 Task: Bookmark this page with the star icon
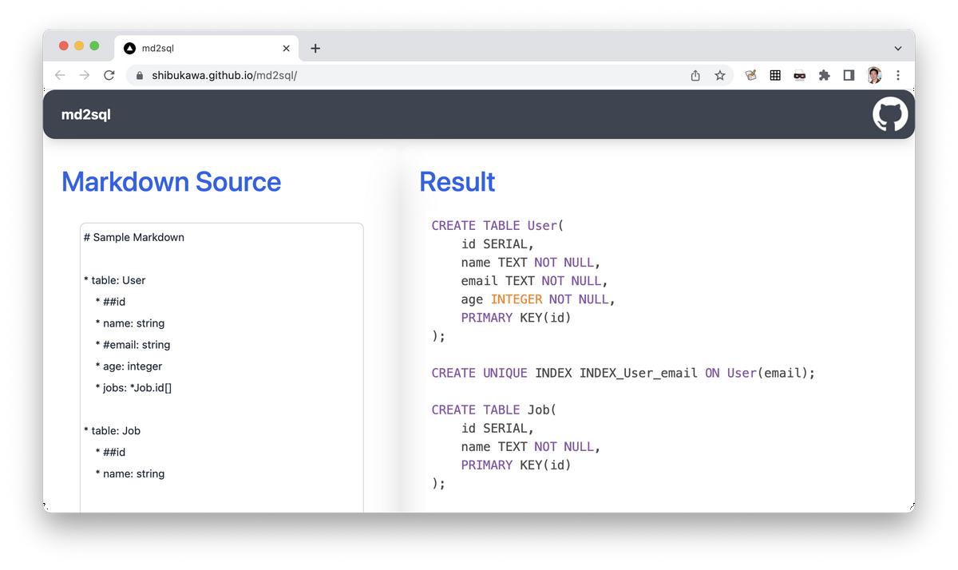[720, 75]
